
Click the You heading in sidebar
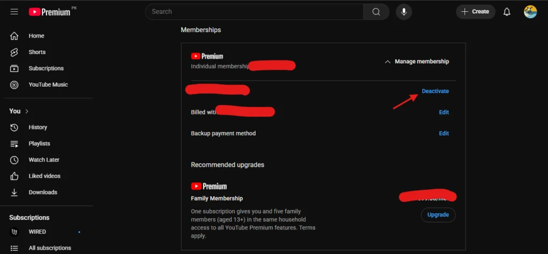coord(14,111)
